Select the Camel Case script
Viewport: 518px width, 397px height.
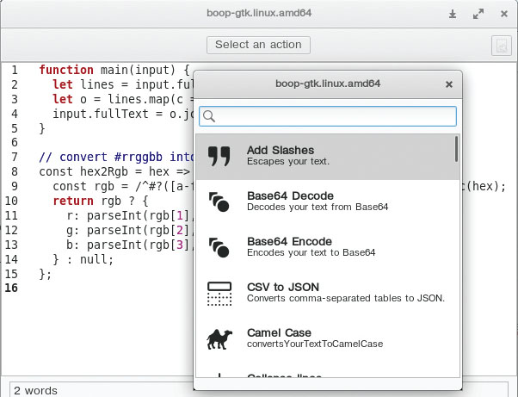(x=327, y=338)
